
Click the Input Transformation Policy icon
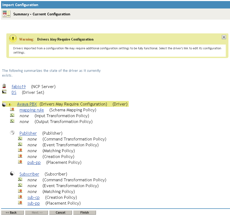point(12,115)
